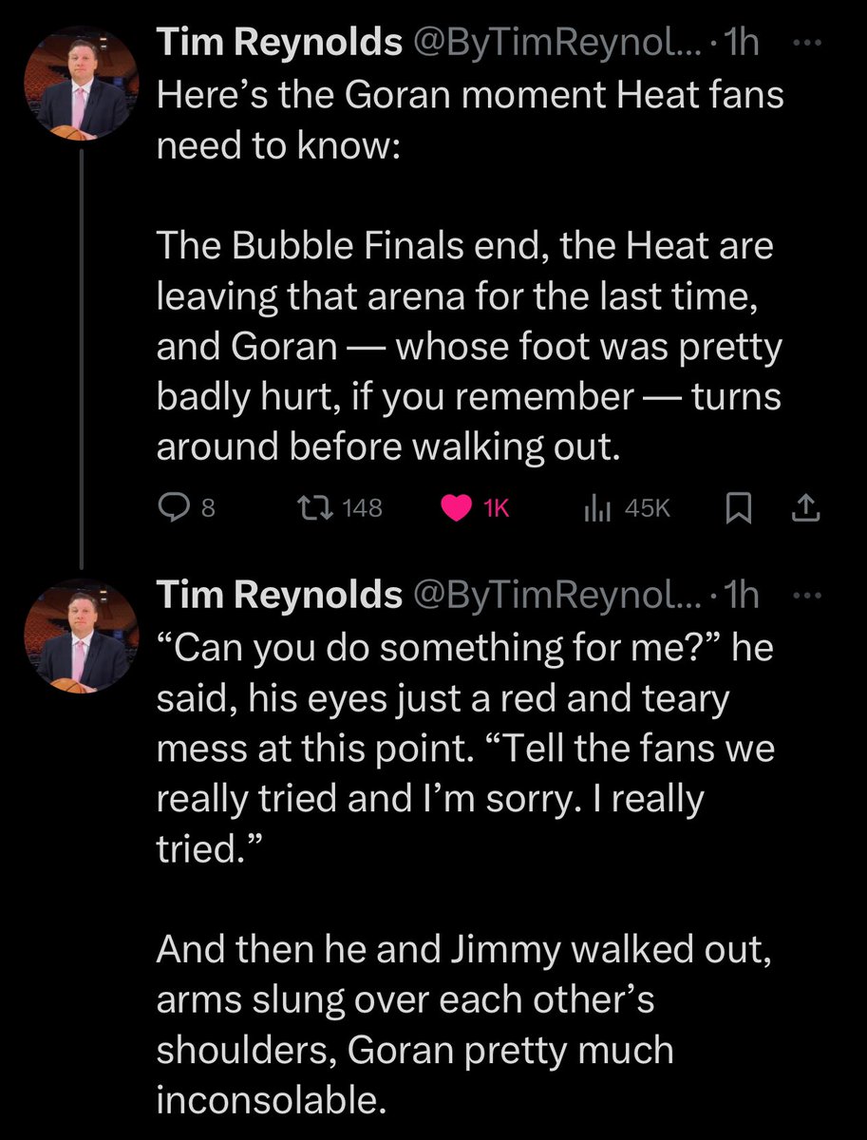Bookmark the first Tim Reynolds tweet

[738, 508]
